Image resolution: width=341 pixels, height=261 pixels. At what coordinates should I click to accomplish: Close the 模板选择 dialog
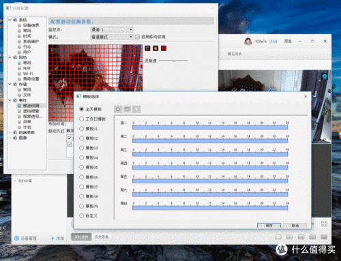coord(306,97)
